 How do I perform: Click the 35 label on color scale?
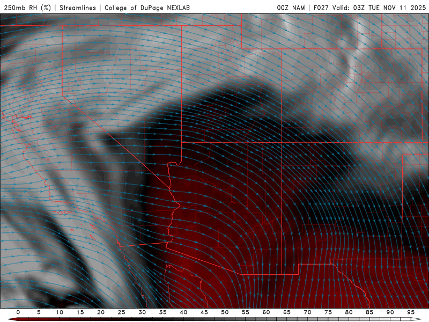coord(163,312)
